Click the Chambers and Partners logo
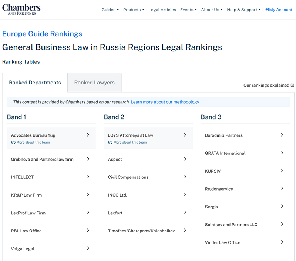Image resolution: width=296 pixels, height=261 pixels. (x=21, y=10)
